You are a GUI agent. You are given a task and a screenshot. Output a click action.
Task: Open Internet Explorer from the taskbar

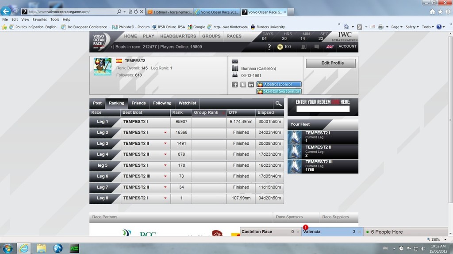point(24,248)
